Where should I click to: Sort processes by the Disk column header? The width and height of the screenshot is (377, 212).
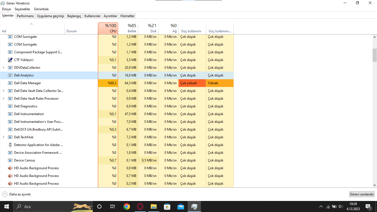click(148, 28)
